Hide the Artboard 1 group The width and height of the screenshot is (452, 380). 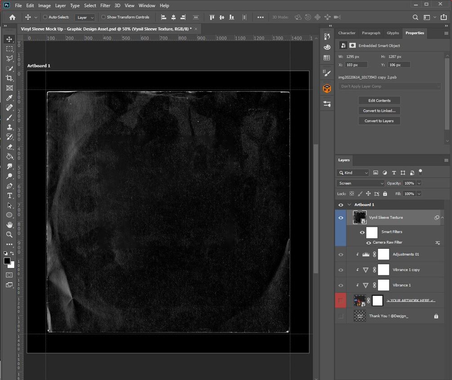pos(341,205)
